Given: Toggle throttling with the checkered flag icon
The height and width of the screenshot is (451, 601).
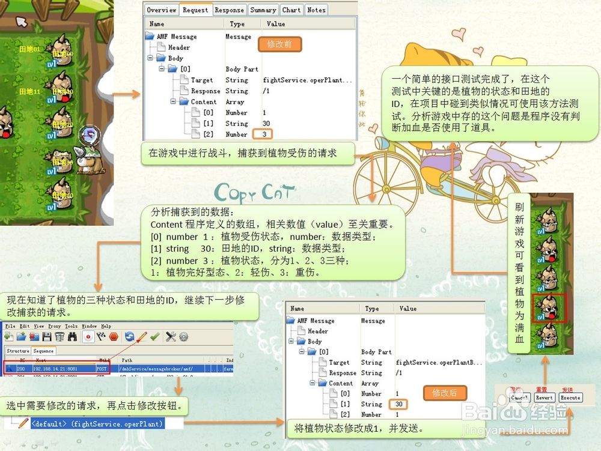Looking at the screenshot, I should point(101,337).
